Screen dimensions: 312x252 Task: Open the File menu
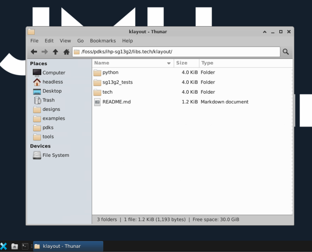point(34,41)
